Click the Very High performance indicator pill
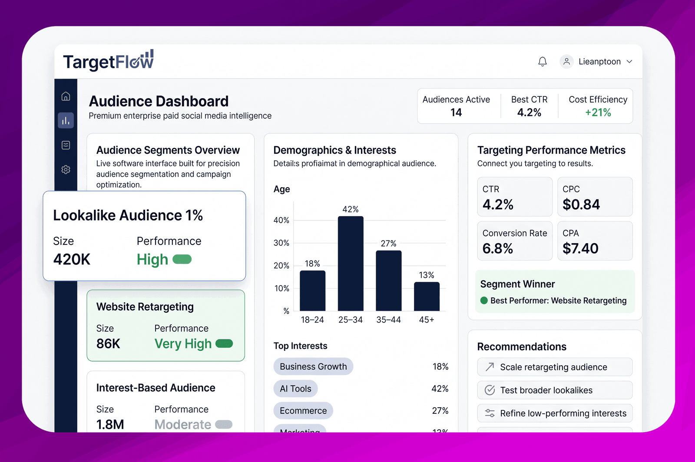 pos(224,343)
